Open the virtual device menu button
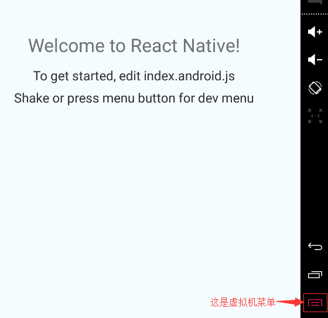The height and width of the screenshot is (318, 328). (315, 303)
